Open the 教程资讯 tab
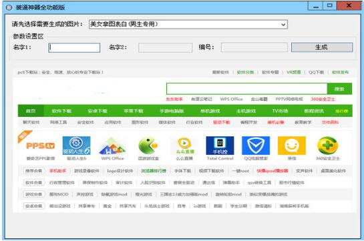364x241 pixels. coord(314,111)
